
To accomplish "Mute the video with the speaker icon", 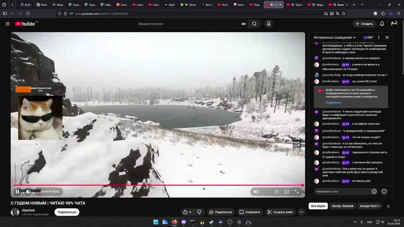I will tap(28, 191).
